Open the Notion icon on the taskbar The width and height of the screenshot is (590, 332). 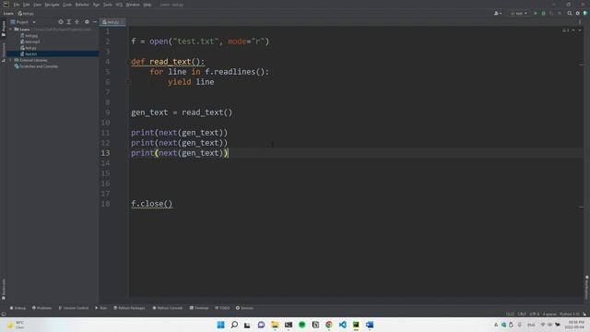click(x=315, y=325)
